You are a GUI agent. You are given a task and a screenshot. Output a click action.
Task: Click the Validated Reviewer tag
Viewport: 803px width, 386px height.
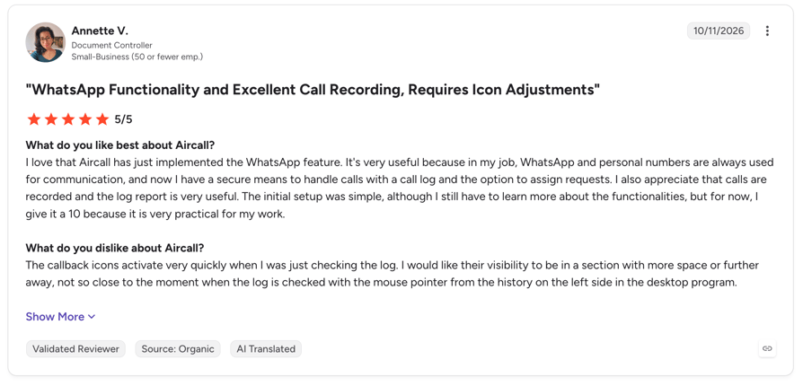[x=75, y=349]
